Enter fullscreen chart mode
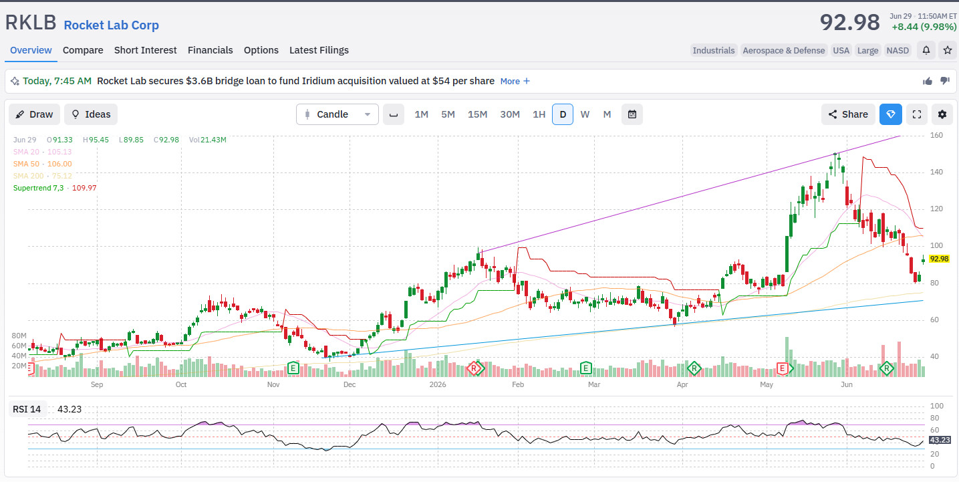 coord(917,114)
